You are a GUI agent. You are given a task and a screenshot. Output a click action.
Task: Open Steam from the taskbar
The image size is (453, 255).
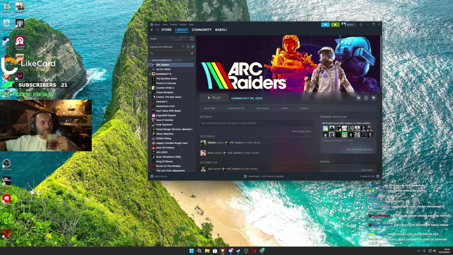(x=238, y=251)
